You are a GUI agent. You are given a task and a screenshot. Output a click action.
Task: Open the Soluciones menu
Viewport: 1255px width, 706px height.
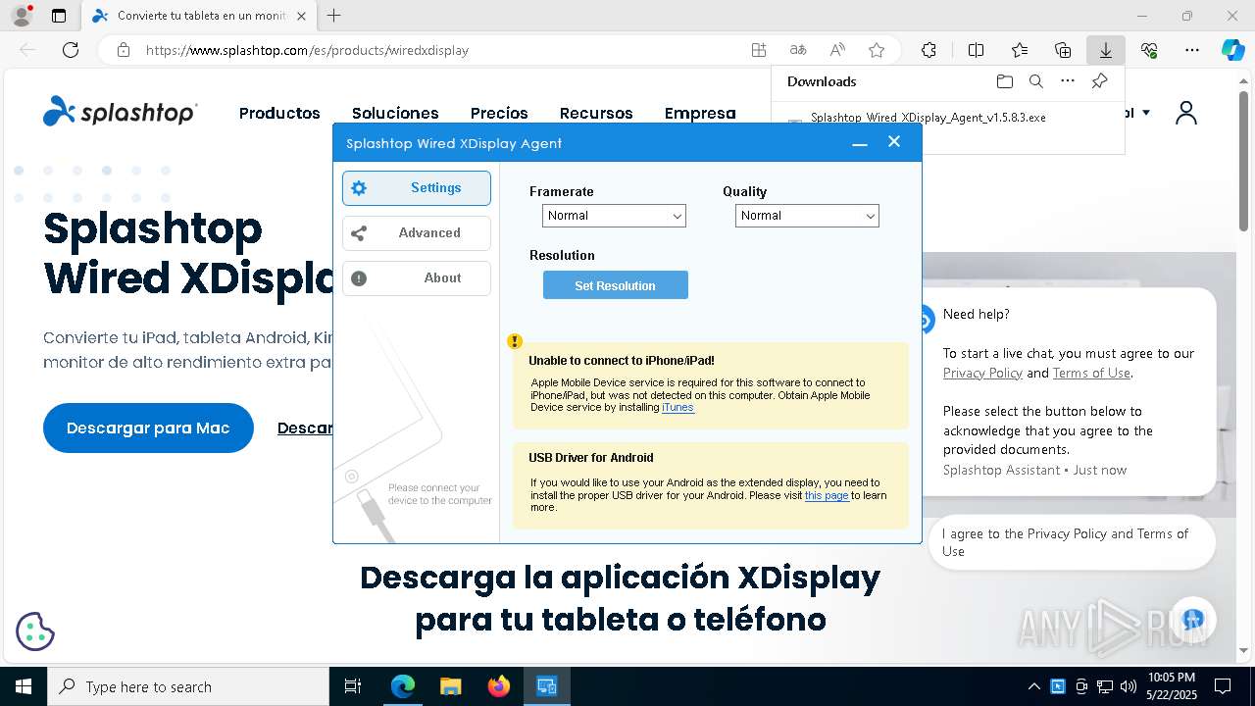click(x=395, y=113)
